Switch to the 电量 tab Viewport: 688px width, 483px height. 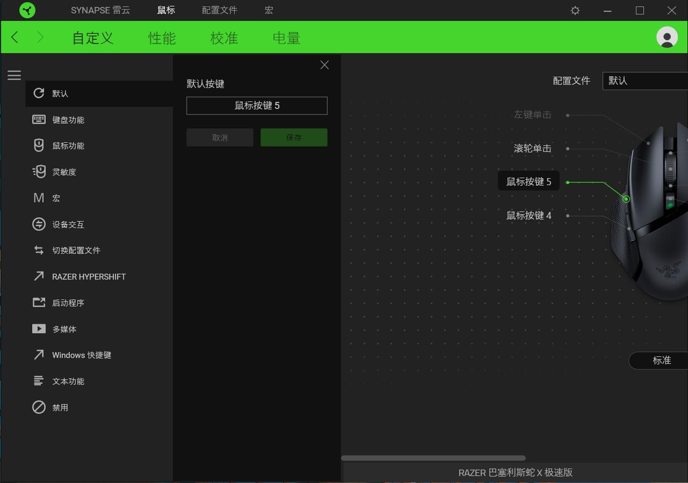[x=286, y=38]
